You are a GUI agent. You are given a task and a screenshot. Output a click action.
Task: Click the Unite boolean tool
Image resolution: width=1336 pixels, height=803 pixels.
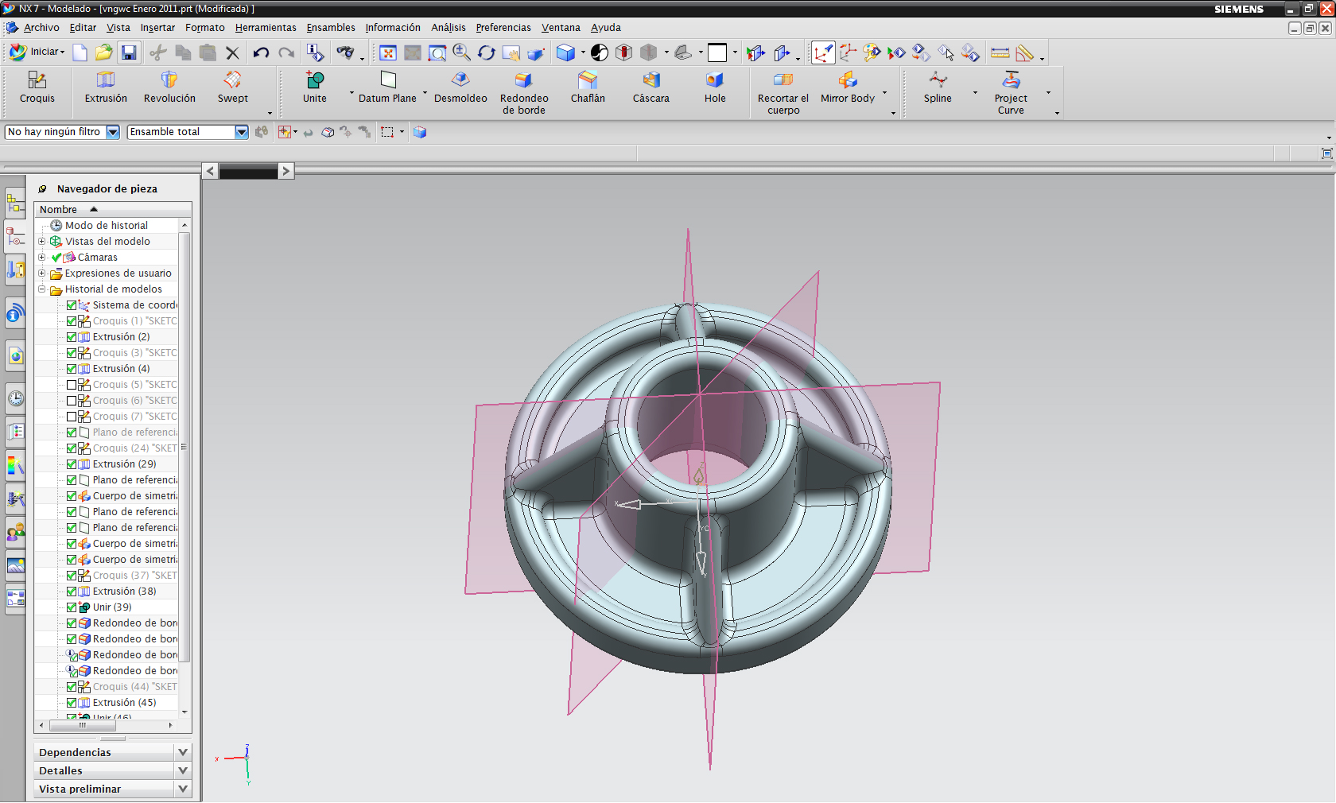tap(315, 87)
